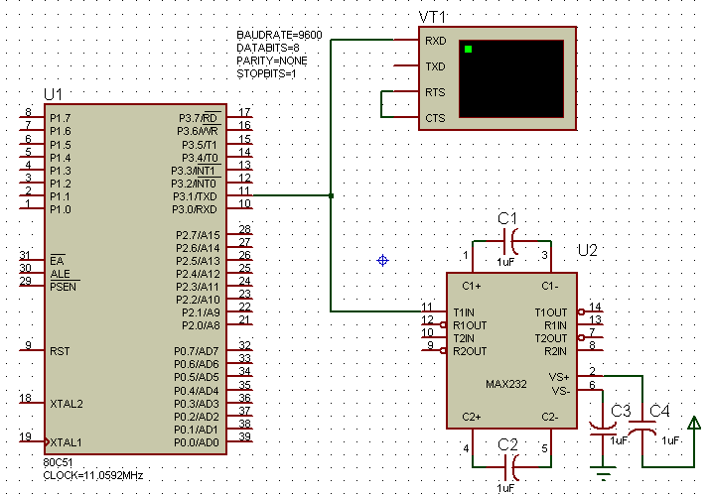Viewport: 707px width, 495px height.
Task: Click the RST pin label
Action: (60, 351)
